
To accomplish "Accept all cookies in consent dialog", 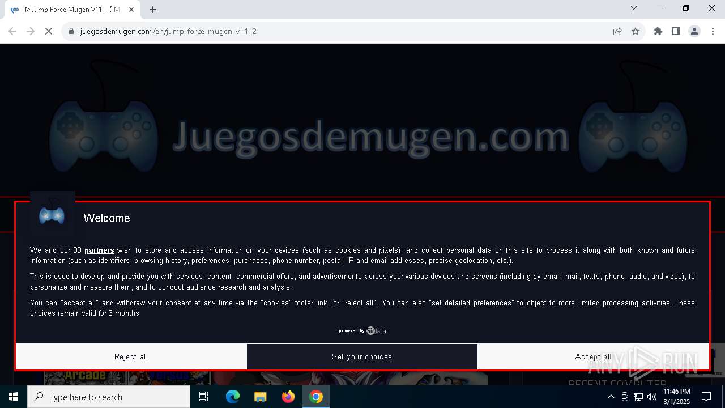I will coord(593,356).
